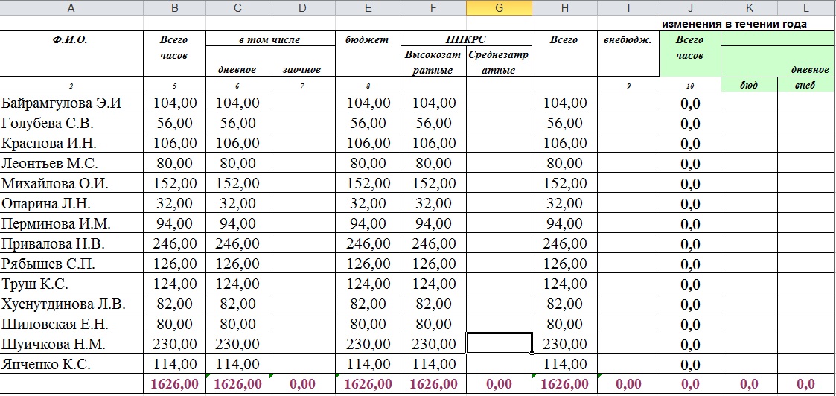Viewport: 836px width, 396px height.
Task: Click column J value 0,0 for Шиловская
Action: [x=690, y=324]
